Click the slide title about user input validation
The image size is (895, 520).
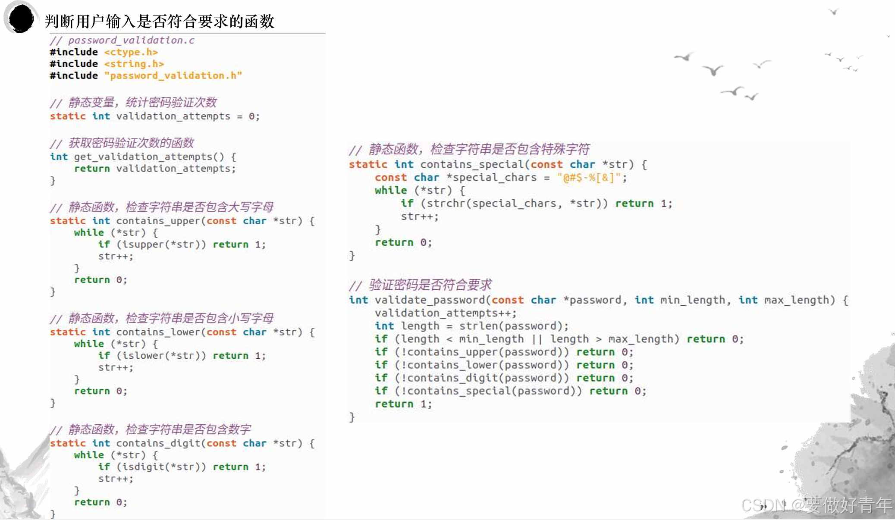tap(159, 21)
